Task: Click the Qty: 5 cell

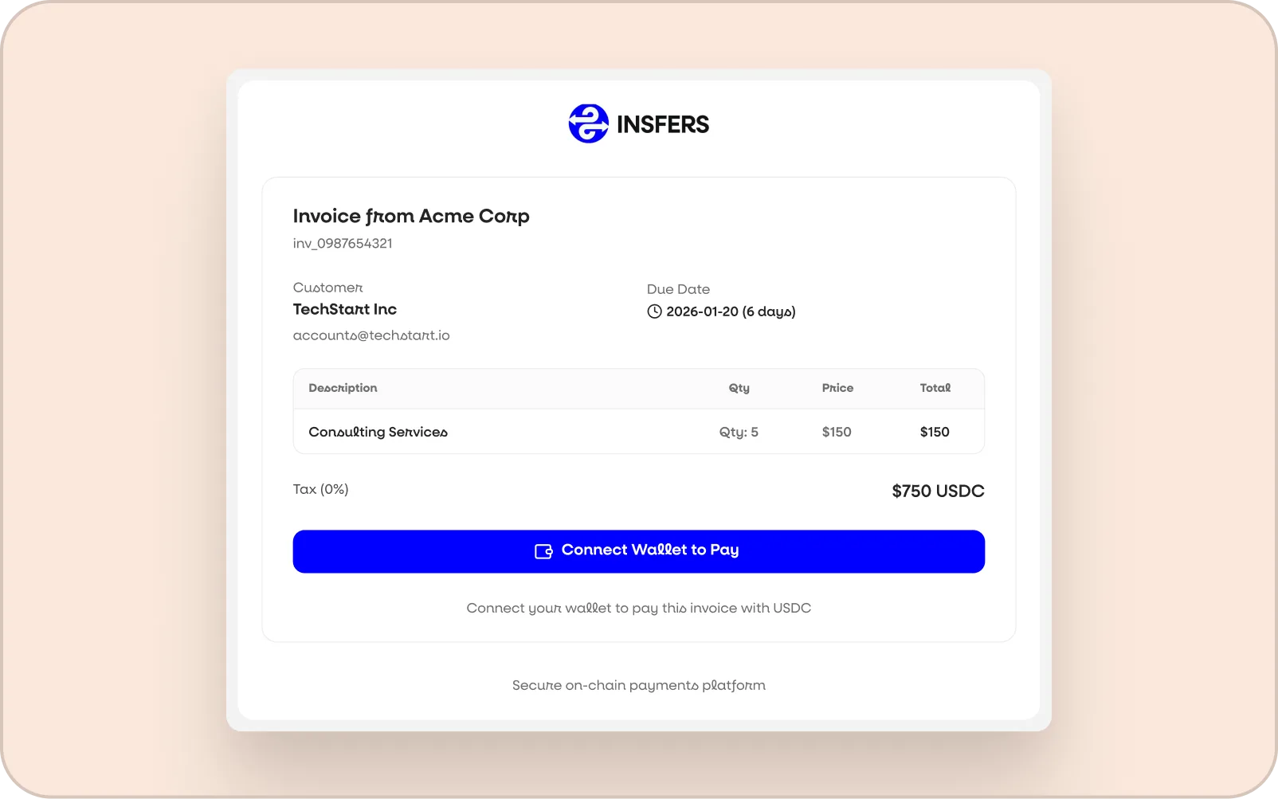Action: (739, 432)
